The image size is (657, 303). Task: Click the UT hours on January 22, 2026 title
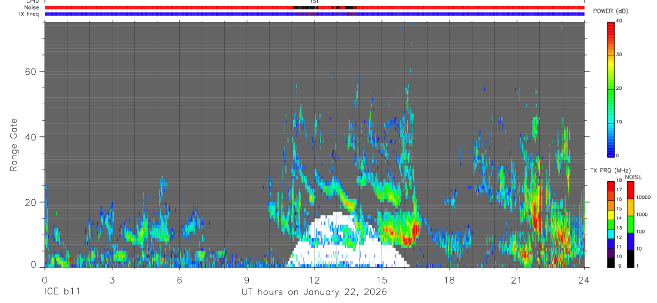[x=314, y=292]
